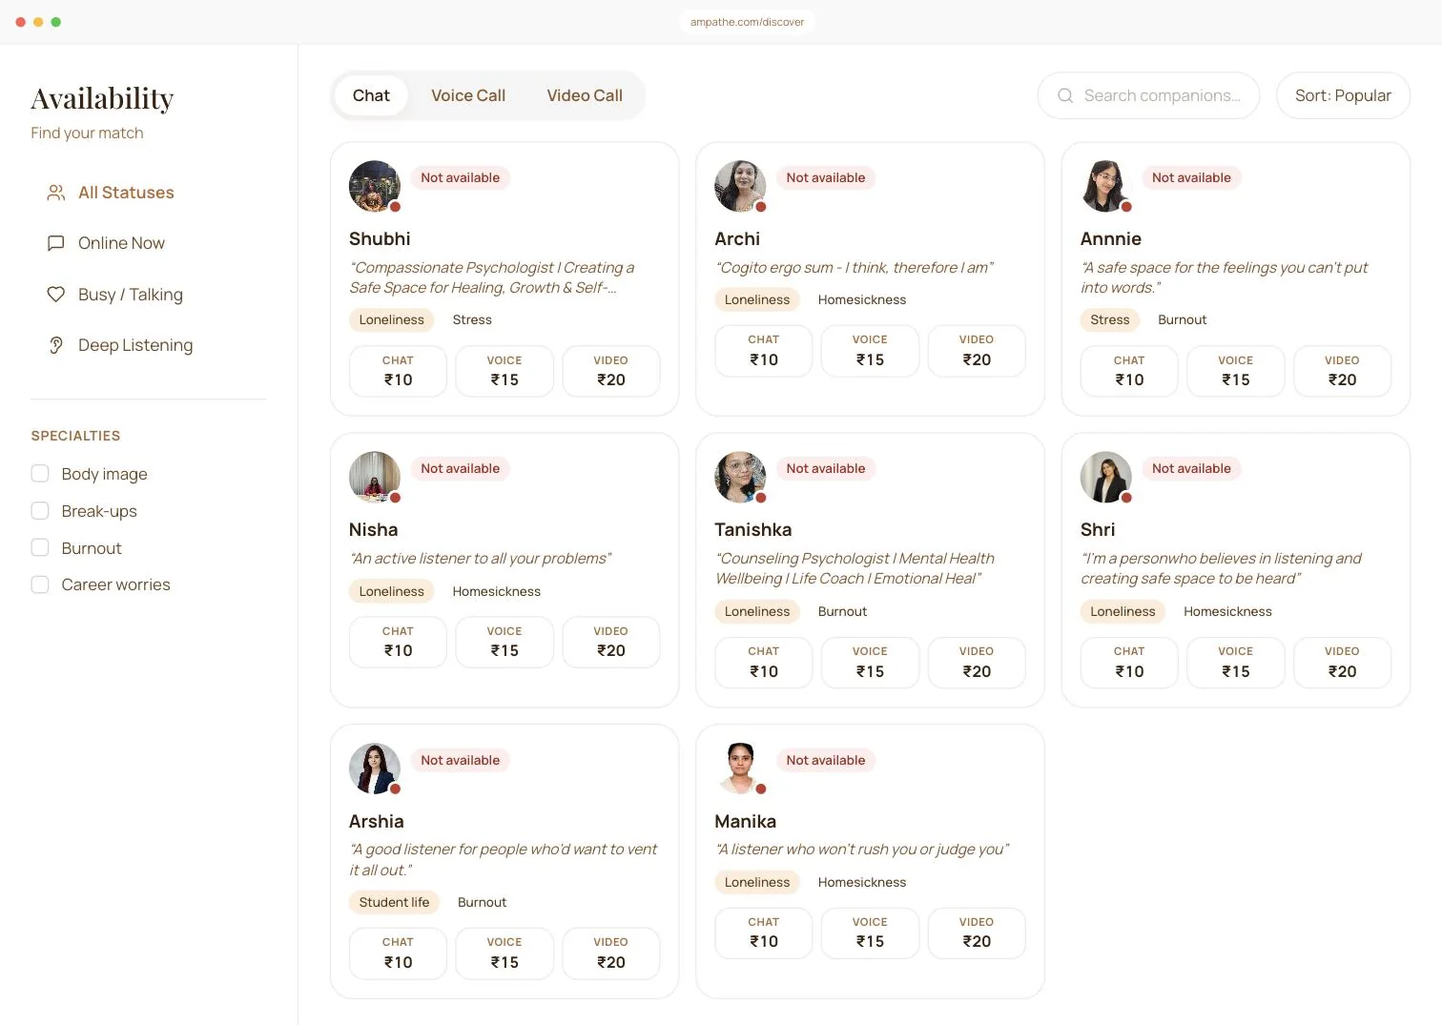This screenshot has width=1442, height=1025.
Task: Click the All Statuses people icon
Action: (56, 193)
